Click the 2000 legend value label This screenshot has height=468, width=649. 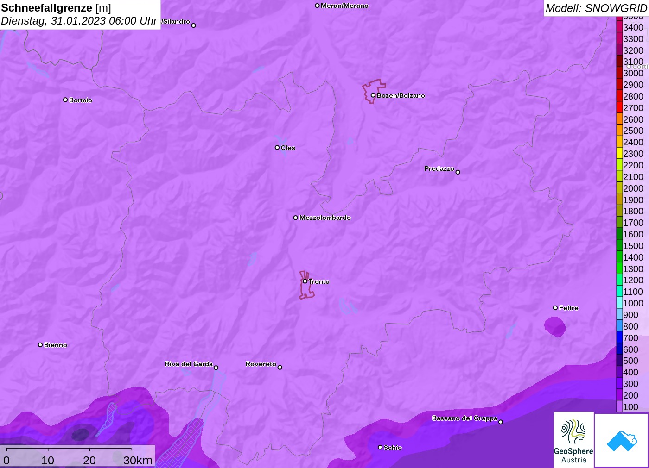633,188
